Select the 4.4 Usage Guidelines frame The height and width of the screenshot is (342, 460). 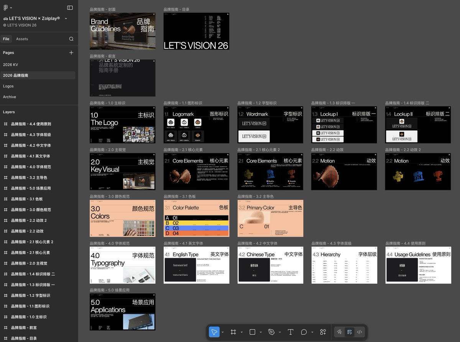(418, 265)
